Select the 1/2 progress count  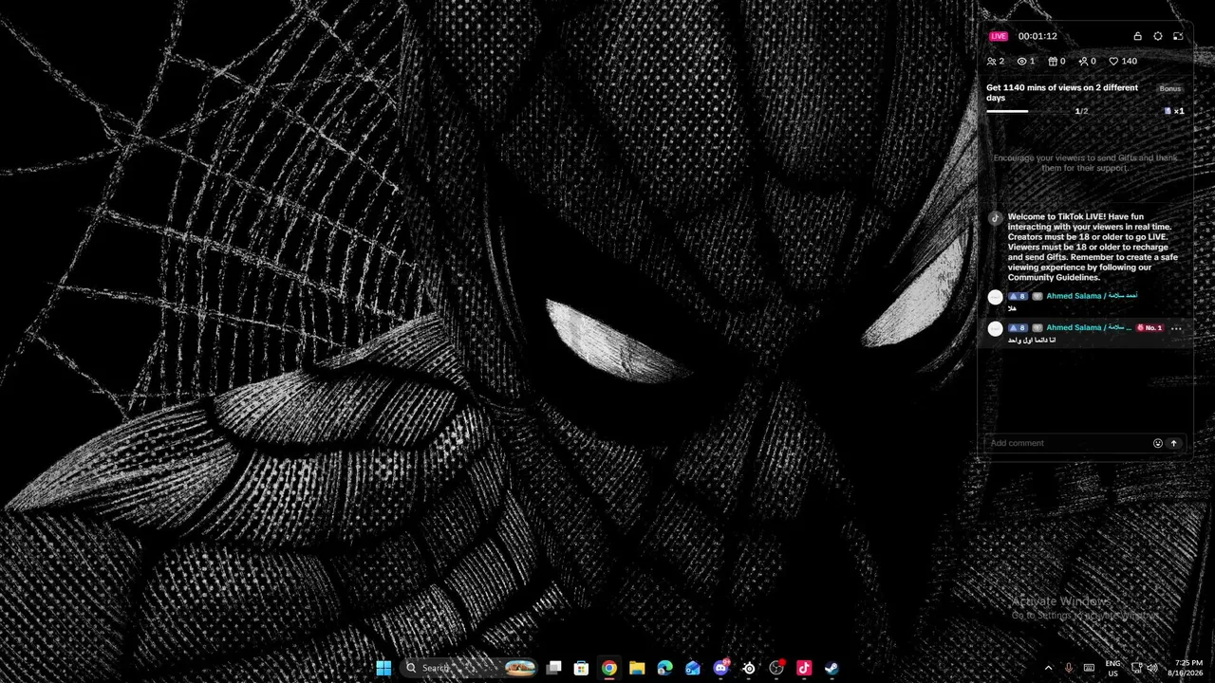point(1081,111)
